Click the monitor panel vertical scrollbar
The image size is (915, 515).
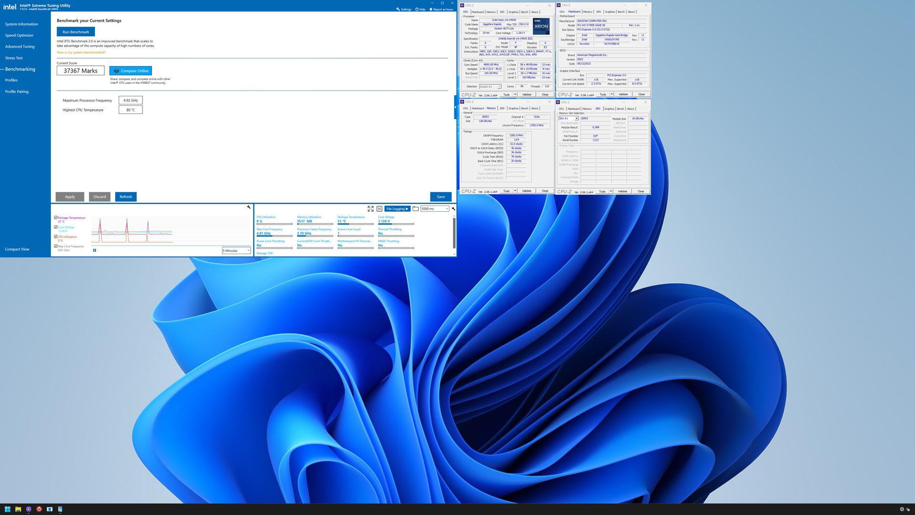click(x=454, y=233)
